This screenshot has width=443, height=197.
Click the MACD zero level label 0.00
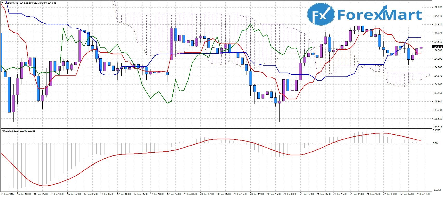(x=435, y=143)
